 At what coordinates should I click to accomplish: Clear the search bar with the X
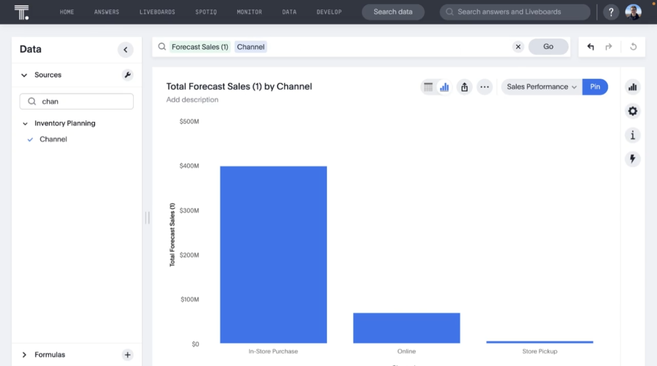[518, 47]
